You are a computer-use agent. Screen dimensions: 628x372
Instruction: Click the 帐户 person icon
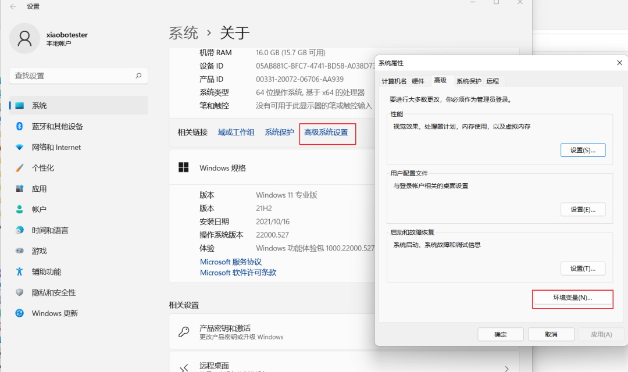point(19,209)
